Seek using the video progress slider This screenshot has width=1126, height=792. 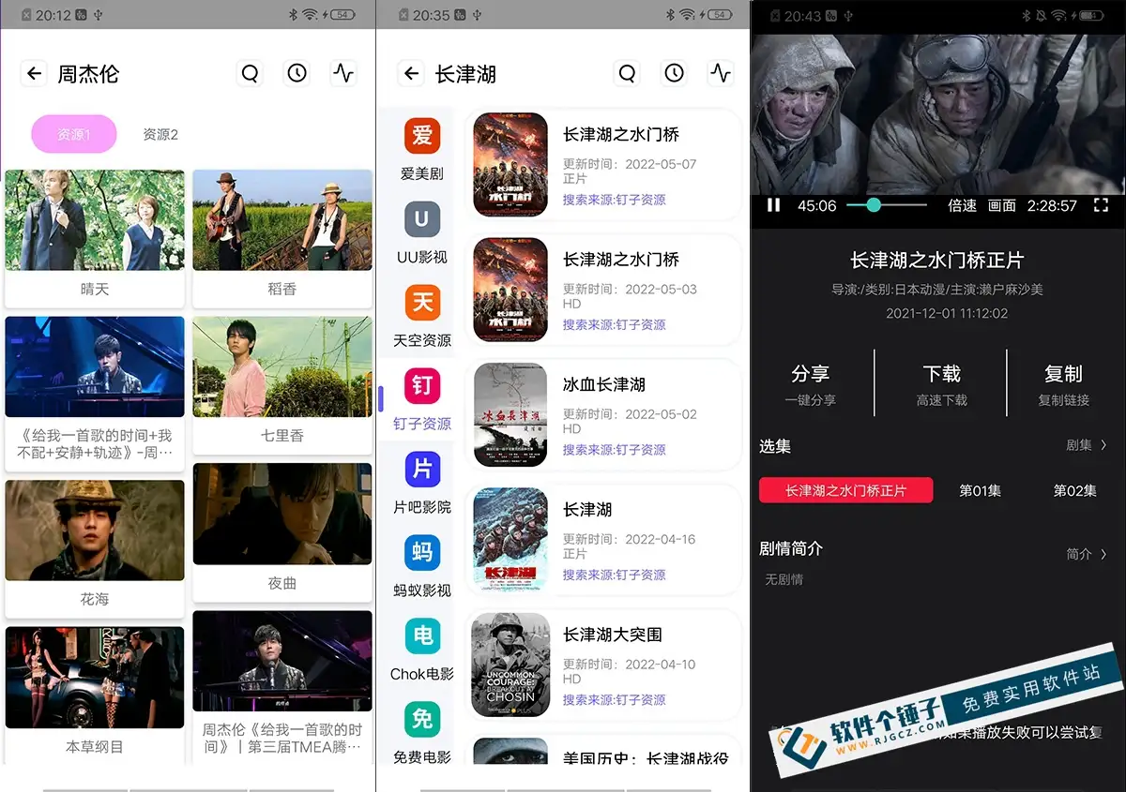click(x=887, y=205)
